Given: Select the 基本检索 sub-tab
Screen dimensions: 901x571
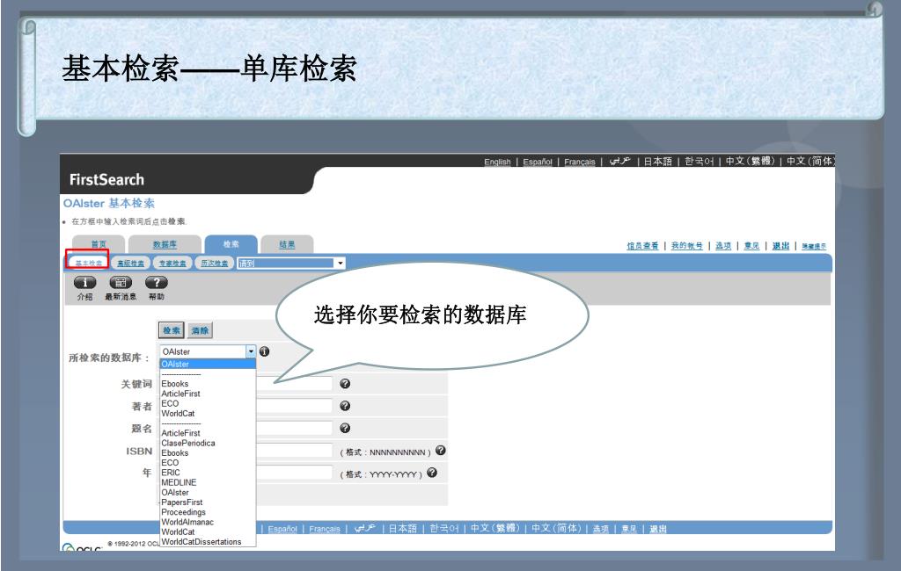Looking at the screenshot, I should point(89,263).
